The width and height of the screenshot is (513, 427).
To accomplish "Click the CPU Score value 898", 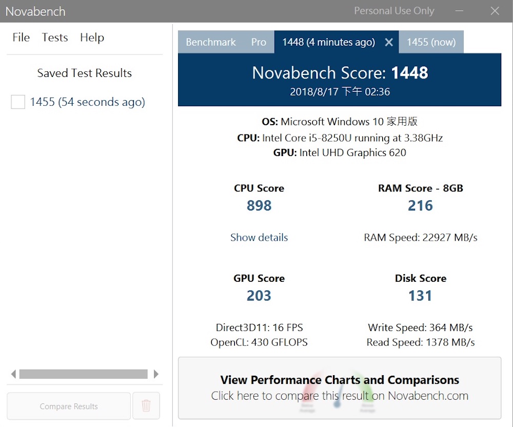I will pyautogui.click(x=259, y=206).
